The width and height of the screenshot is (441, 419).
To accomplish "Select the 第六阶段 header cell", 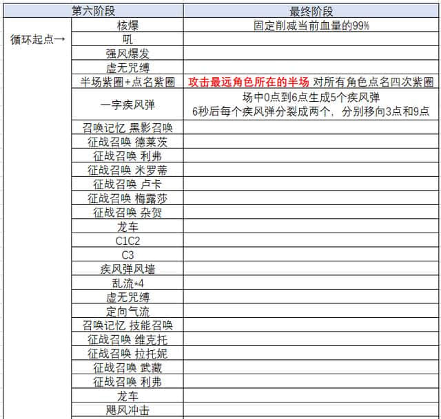I will pyautogui.click(x=93, y=11).
